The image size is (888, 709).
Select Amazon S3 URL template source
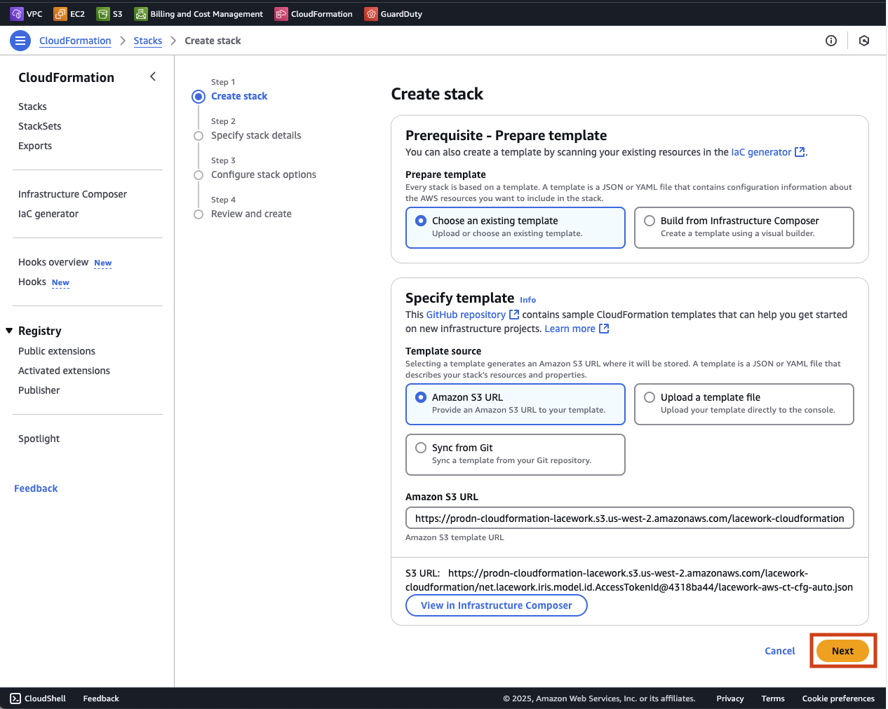tap(516, 404)
